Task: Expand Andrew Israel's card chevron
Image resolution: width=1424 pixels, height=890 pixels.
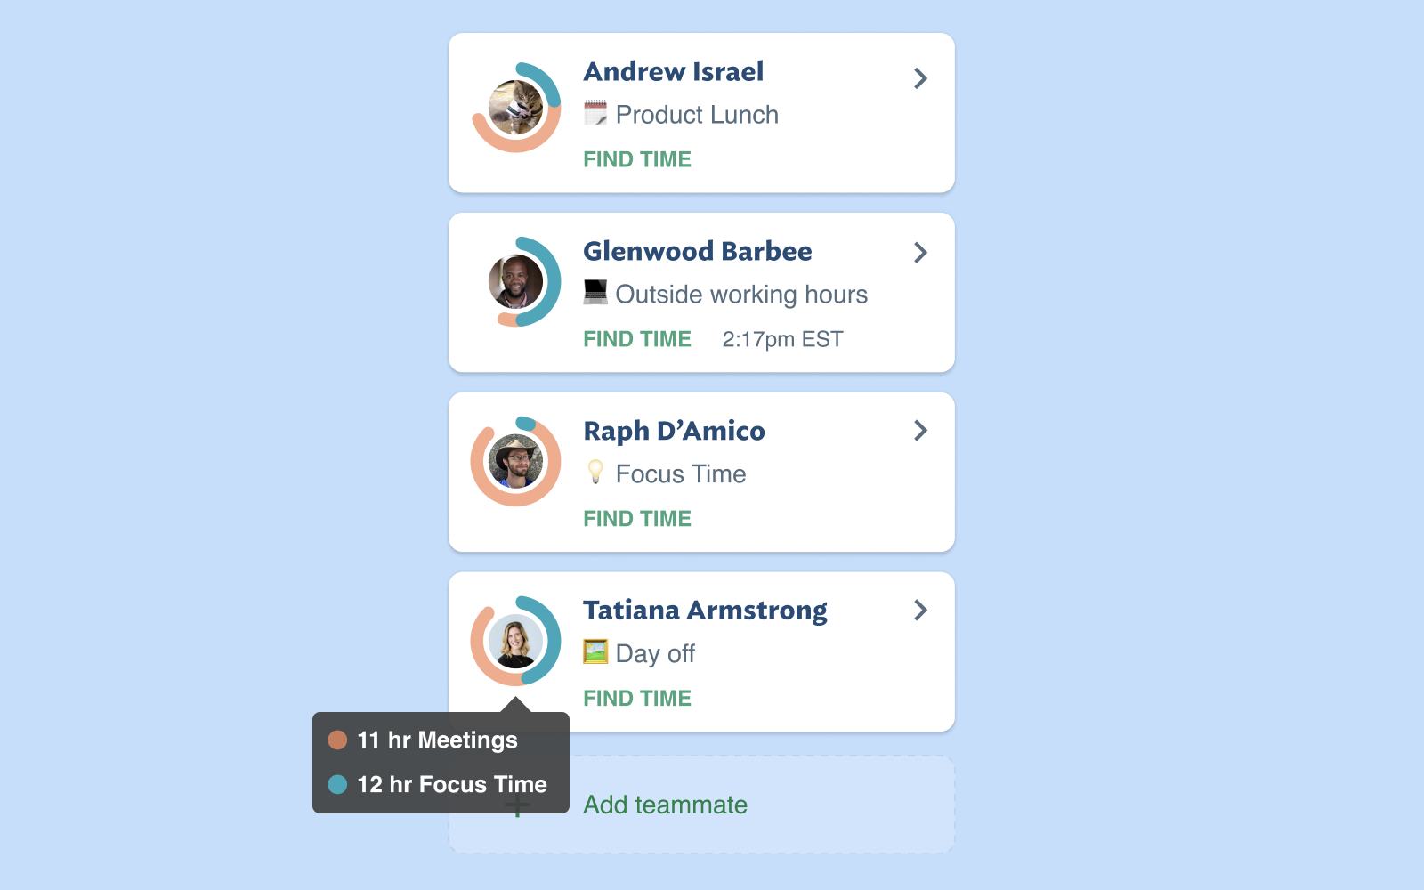Action: (921, 78)
